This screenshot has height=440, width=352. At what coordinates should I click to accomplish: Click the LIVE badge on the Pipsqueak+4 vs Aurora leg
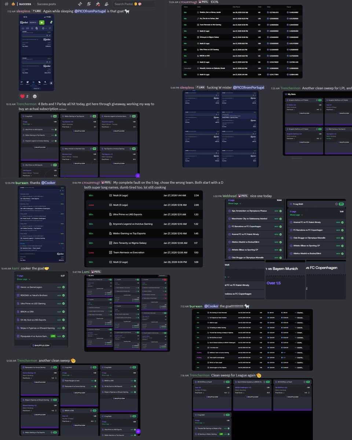click(x=52, y=336)
